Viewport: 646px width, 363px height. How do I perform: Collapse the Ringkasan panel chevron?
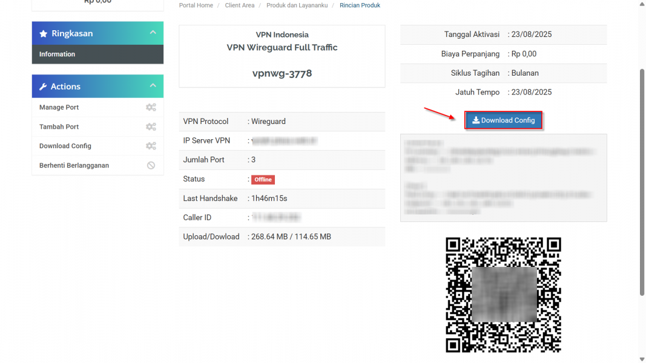tap(153, 33)
